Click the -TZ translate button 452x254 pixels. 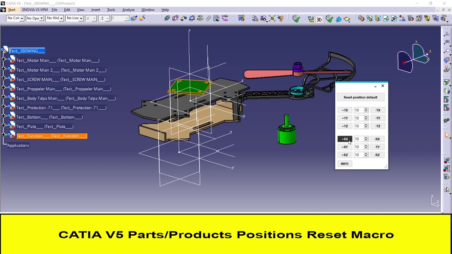pos(378,126)
